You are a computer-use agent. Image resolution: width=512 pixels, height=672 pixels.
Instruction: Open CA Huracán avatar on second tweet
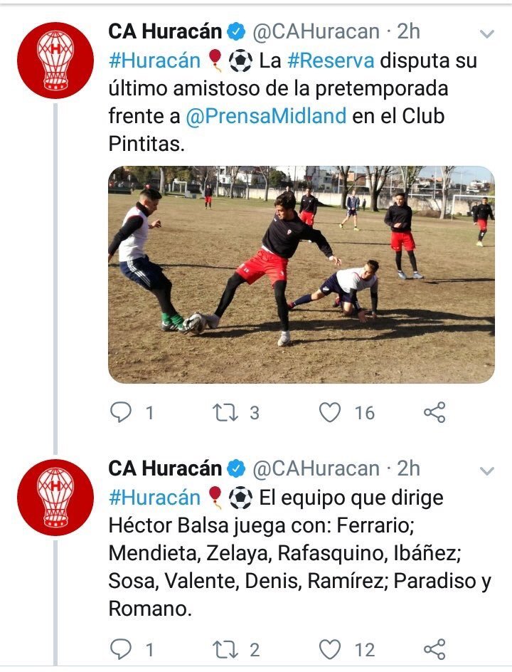point(55,498)
